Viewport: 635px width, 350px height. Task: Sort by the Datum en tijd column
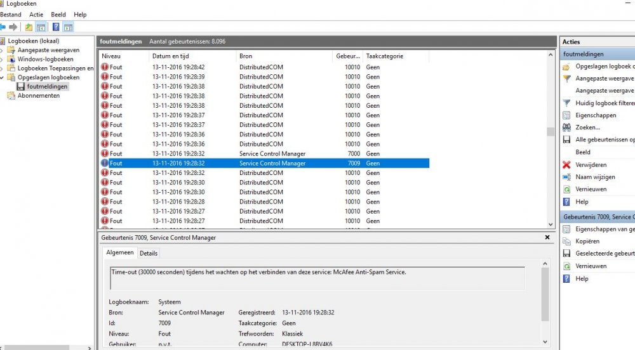tap(192, 56)
